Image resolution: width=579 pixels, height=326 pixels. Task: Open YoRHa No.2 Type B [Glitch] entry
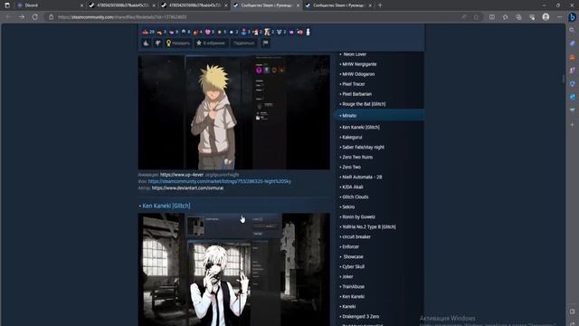pyautogui.click(x=369, y=227)
